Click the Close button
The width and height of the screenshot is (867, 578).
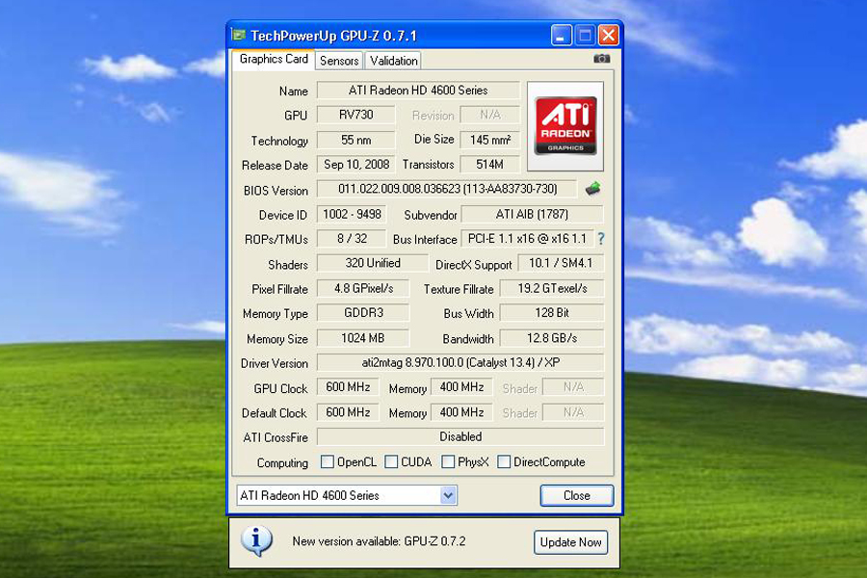tap(577, 495)
